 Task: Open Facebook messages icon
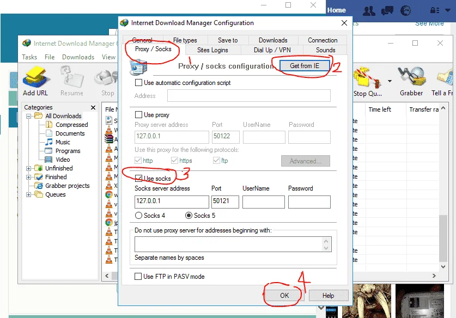click(x=387, y=11)
